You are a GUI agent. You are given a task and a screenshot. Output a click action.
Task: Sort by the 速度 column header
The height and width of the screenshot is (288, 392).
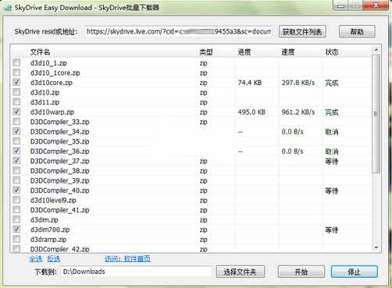(288, 52)
